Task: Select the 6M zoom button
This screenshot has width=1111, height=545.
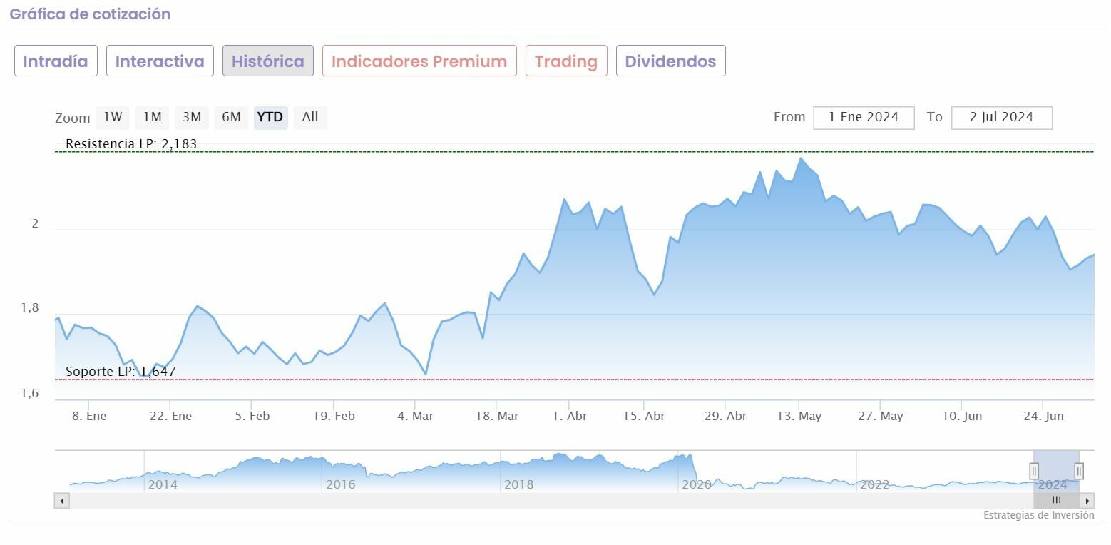Action: (x=231, y=117)
